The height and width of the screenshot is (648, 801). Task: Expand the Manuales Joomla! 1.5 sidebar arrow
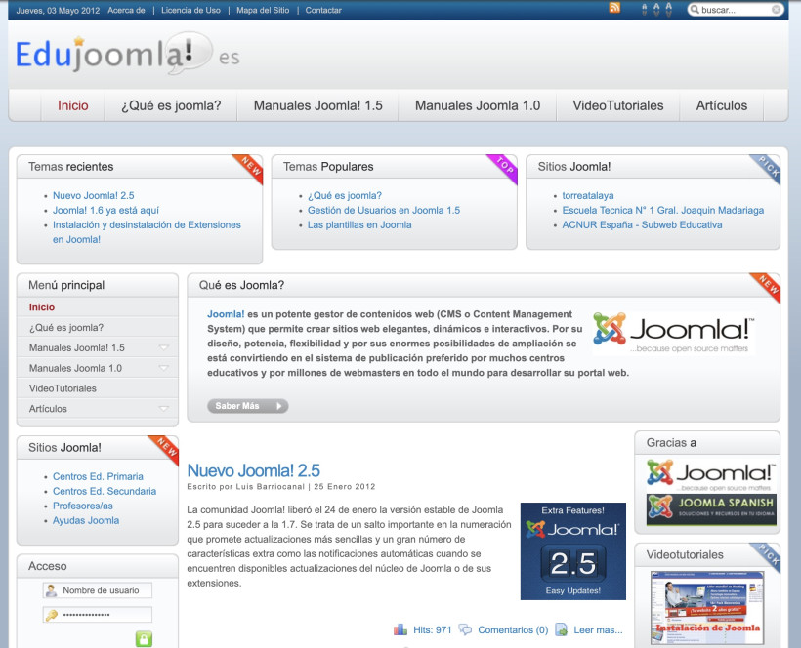click(x=163, y=348)
